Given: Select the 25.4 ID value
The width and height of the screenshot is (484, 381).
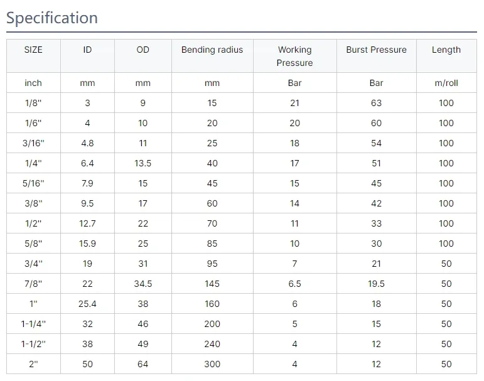Looking at the screenshot, I should point(87,304).
